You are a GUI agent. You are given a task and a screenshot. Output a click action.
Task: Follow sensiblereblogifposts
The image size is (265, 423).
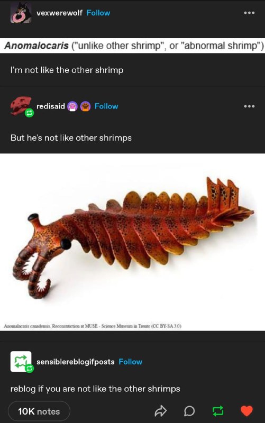(x=130, y=362)
